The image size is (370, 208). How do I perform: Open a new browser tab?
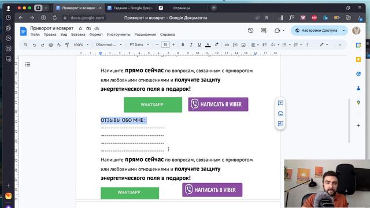tap(214, 8)
